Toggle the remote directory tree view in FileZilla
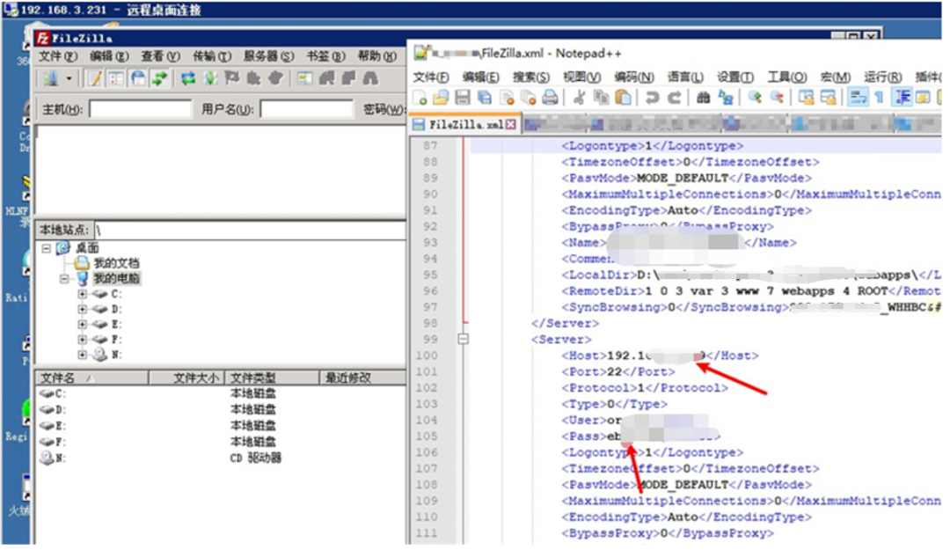The width and height of the screenshot is (950, 550). click(138, 78)
